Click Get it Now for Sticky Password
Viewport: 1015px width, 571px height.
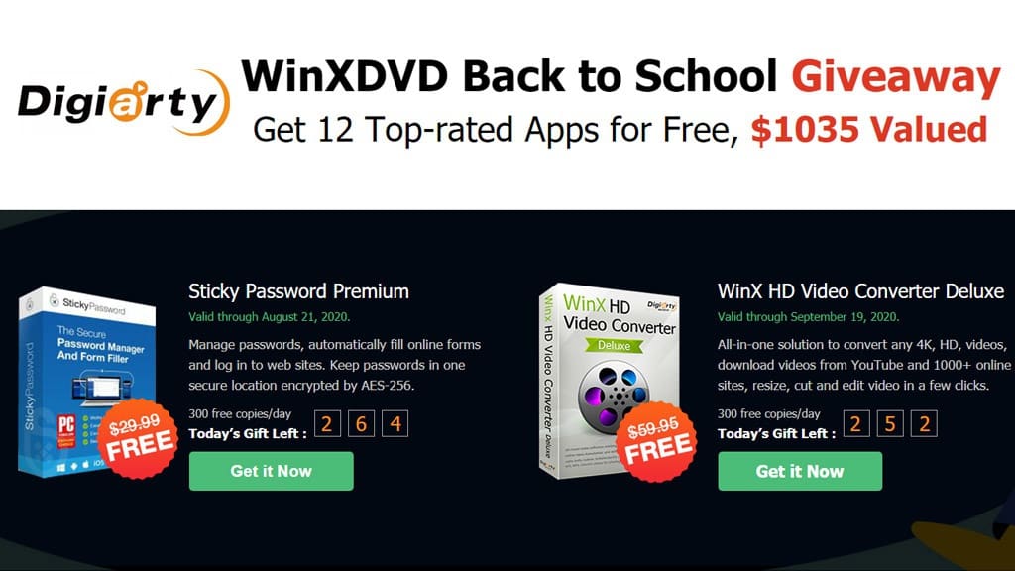point(272,471)
